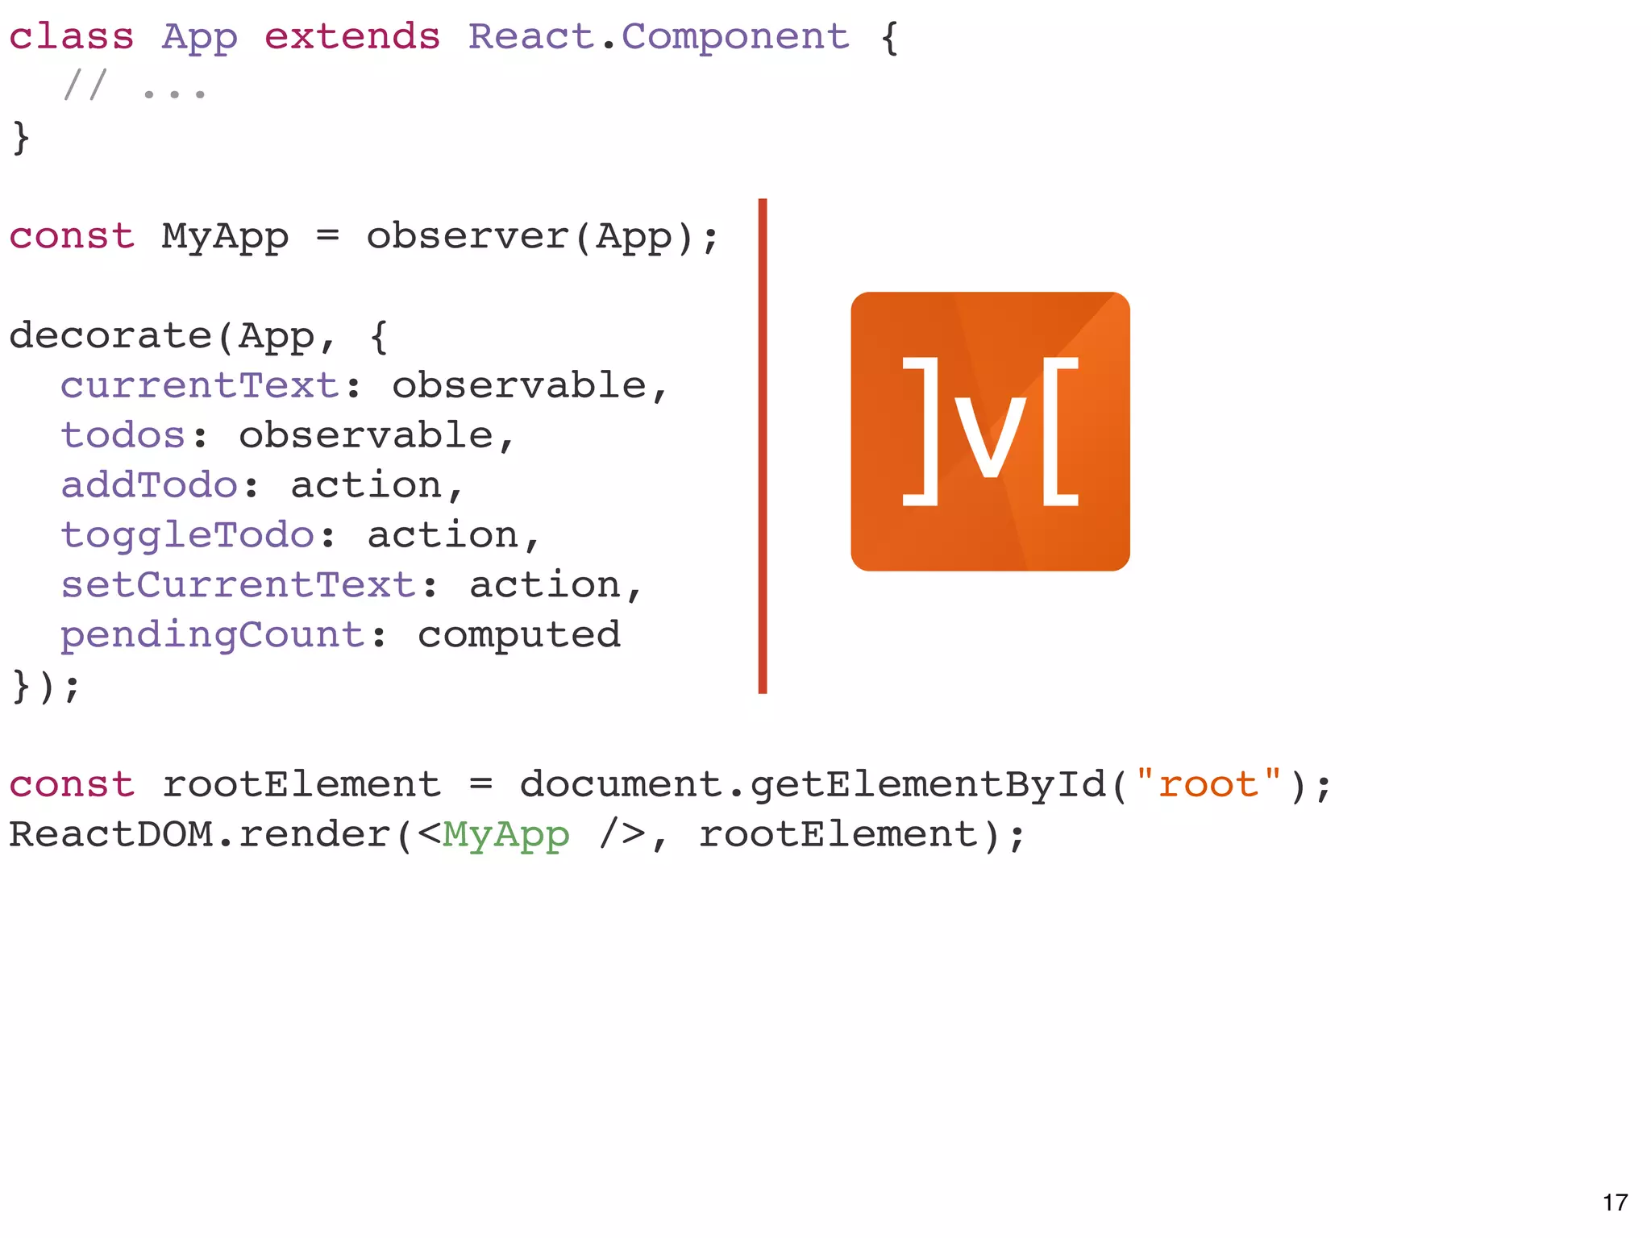This screenshot has width=1651, height=1238.
Task: Click 'currentText: observable,' line
Action: tap(364, 387)
